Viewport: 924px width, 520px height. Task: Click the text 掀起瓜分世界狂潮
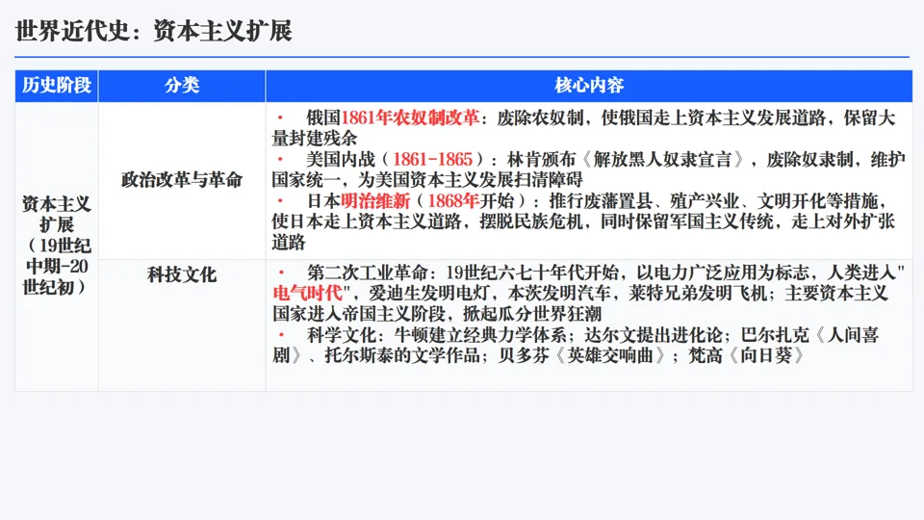point(532,314)
